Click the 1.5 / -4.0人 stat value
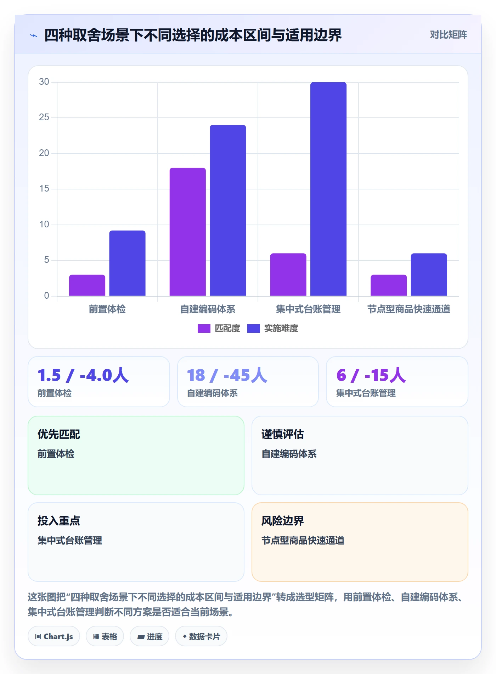496x674 pixels. point(83,375)
